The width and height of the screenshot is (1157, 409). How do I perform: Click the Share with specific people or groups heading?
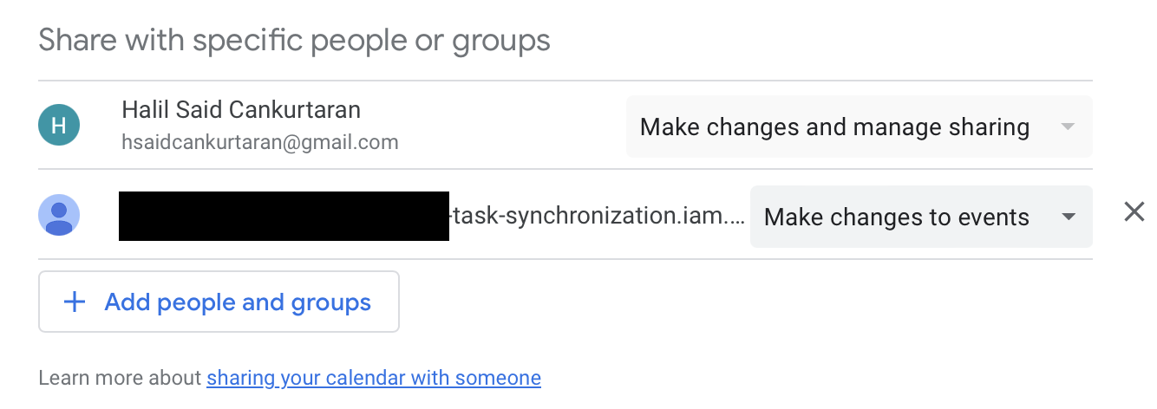coord(294,40)
